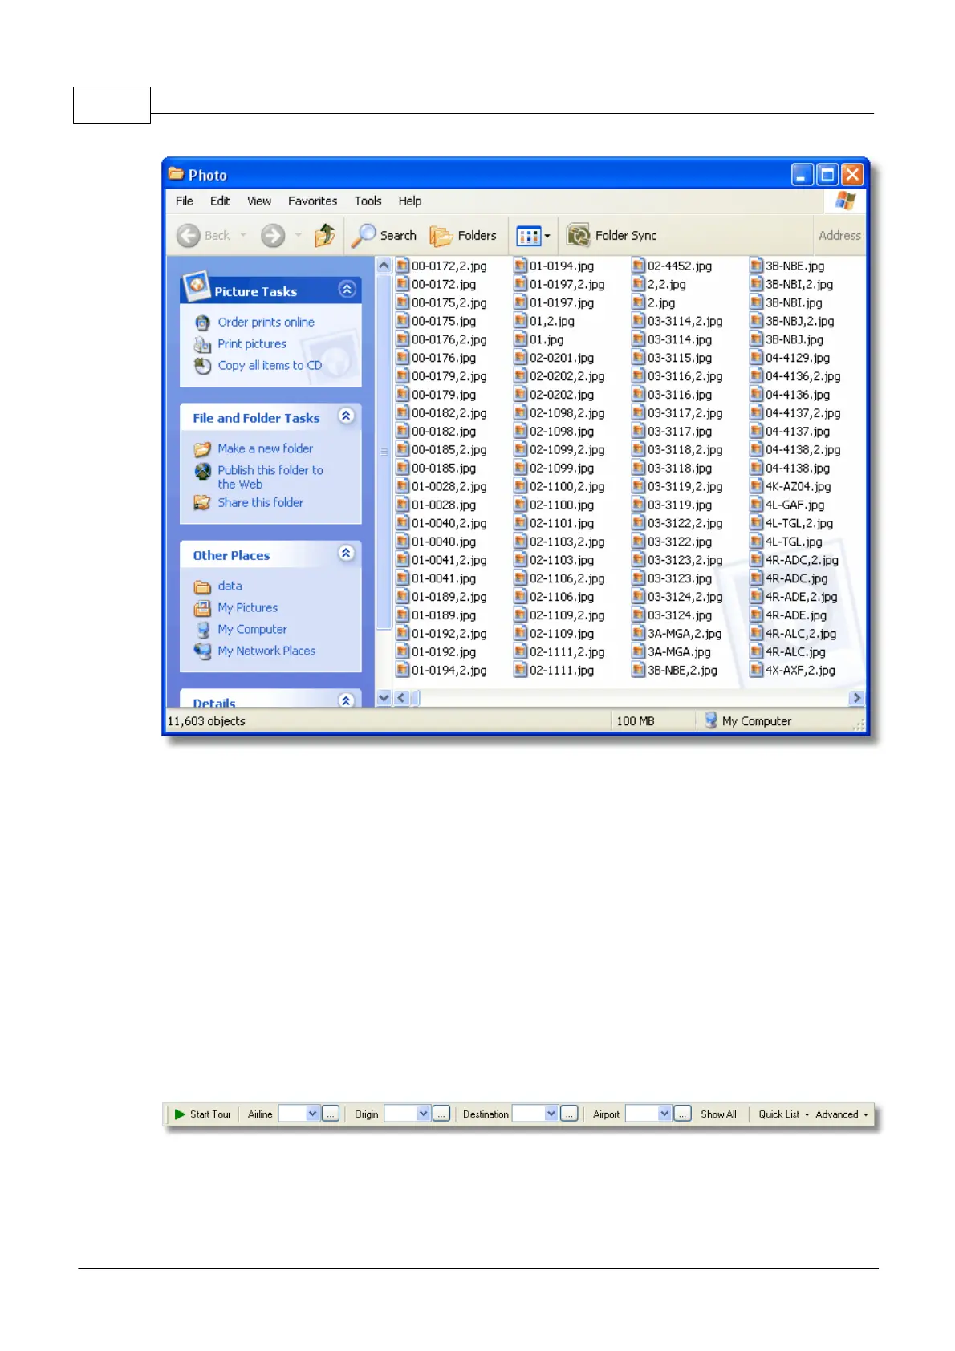Collapse the Picture Tasks panel
Screen dimensions: 955x1351
tap(347, 290)
